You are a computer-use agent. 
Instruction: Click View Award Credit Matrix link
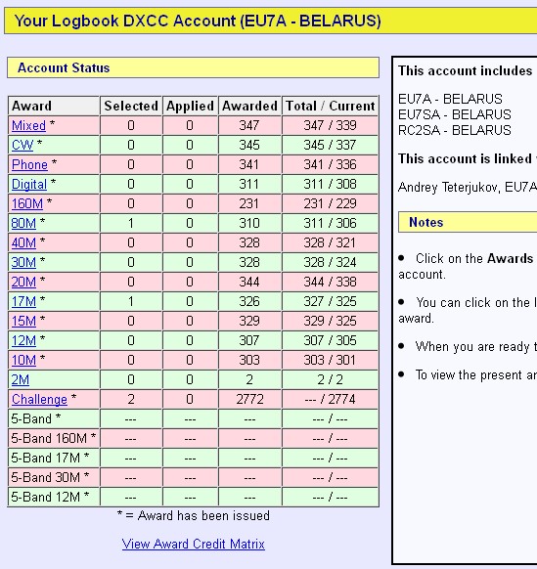point(194,544)
